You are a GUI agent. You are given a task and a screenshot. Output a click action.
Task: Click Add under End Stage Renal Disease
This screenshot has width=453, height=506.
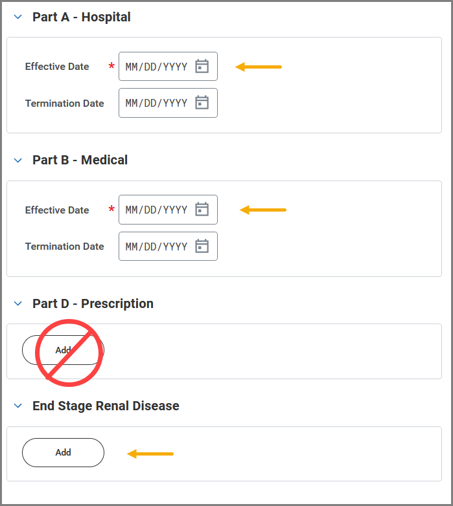click(63, 452)
